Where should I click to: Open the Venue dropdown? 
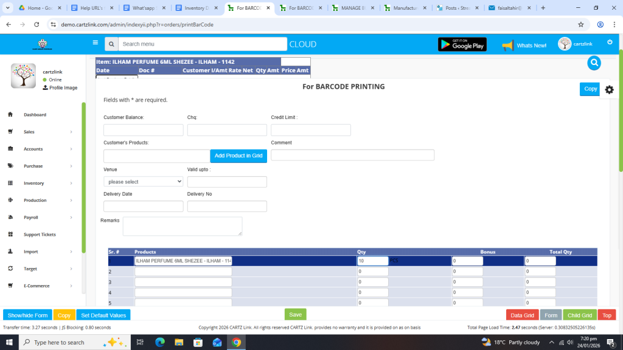144,182
